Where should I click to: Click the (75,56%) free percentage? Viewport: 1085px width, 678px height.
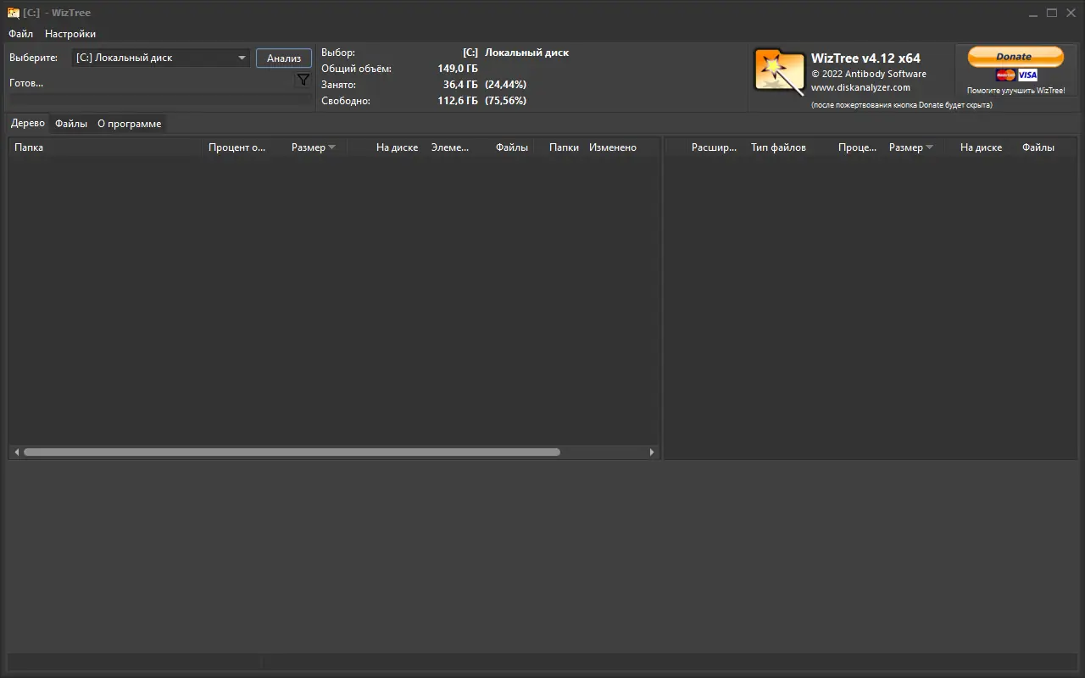point(506,101)
